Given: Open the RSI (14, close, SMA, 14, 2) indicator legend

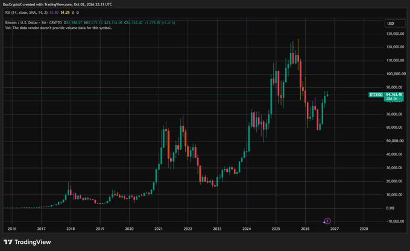Looking at the screenshot, I should 26,13.
